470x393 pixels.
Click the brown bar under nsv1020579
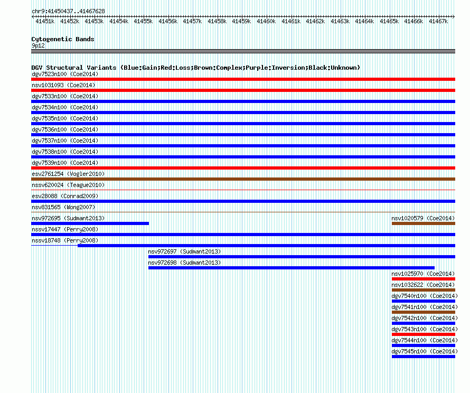(424, 223)
